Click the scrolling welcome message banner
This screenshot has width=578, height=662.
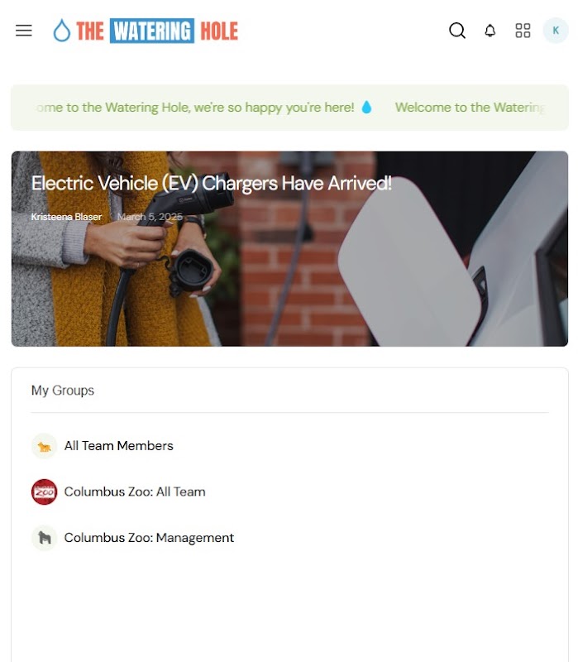289,108
